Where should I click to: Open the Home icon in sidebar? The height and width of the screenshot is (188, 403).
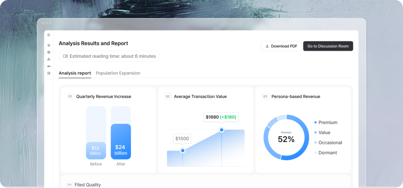pyautogui.click(x=49, y=45)
